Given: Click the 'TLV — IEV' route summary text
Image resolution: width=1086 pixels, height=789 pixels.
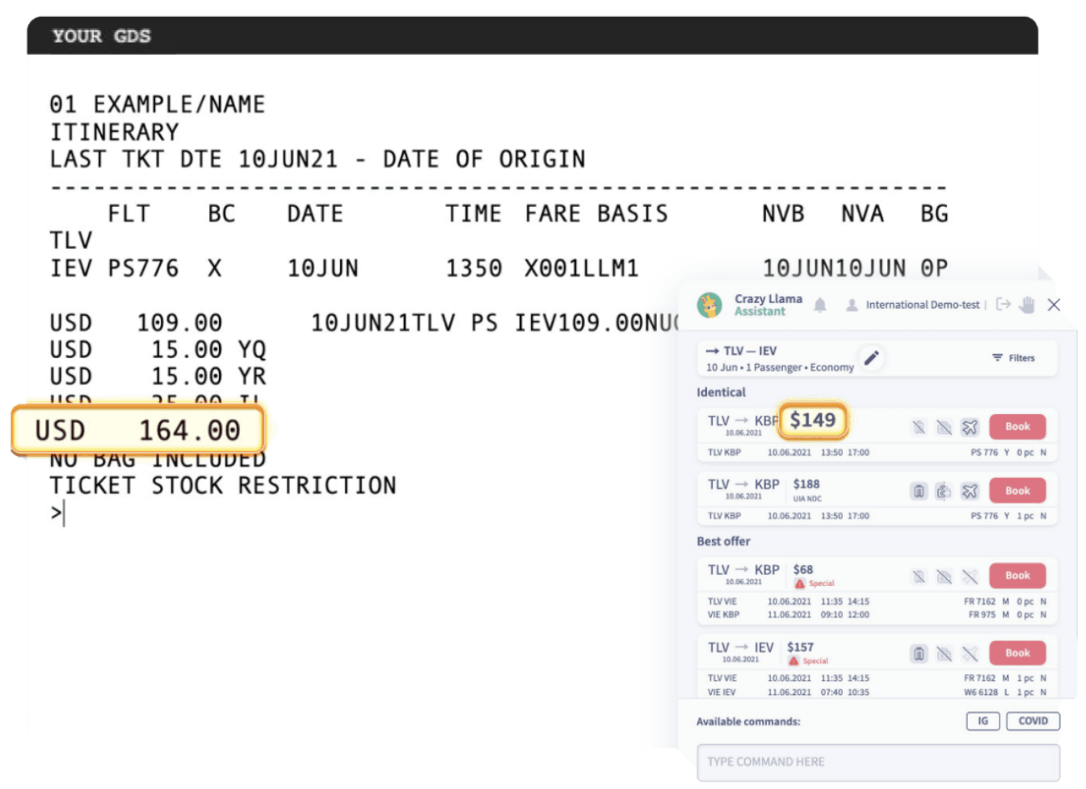Looking at the screenshot, I should (x=750, y=351).
